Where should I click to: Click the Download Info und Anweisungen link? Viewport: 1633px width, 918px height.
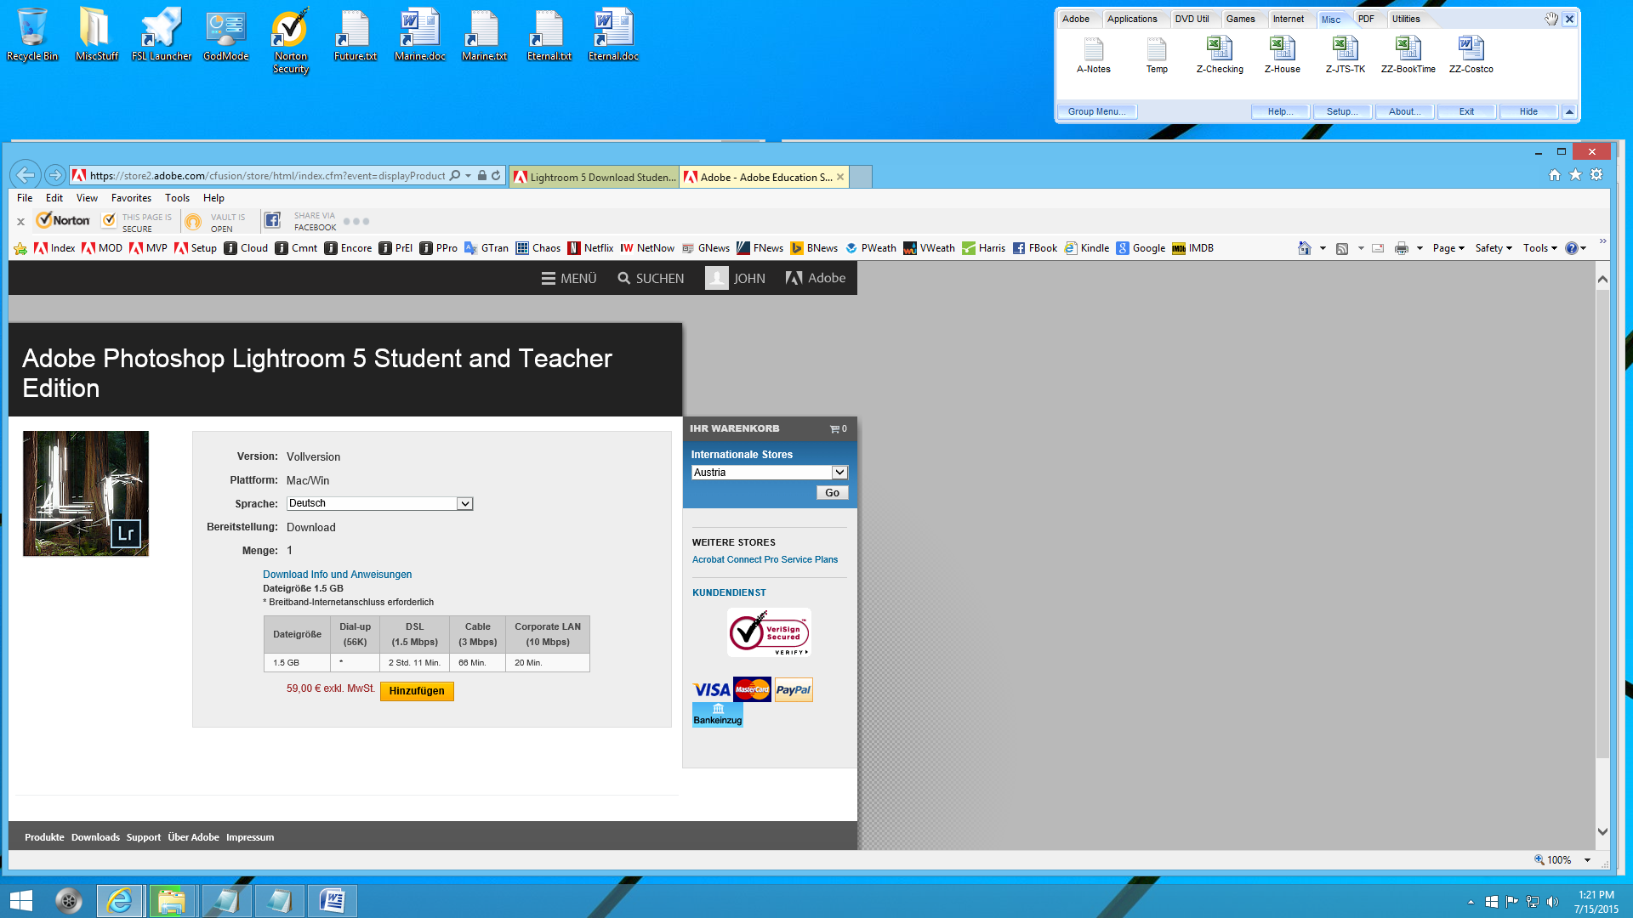coord(337,574)
